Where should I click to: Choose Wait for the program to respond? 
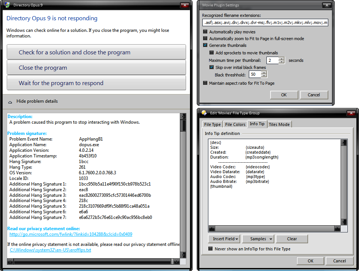tap(96, 83)
